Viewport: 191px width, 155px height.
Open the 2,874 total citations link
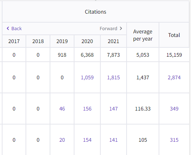[174, 77]
